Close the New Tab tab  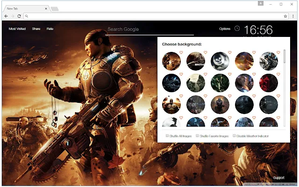pos(46,8)
